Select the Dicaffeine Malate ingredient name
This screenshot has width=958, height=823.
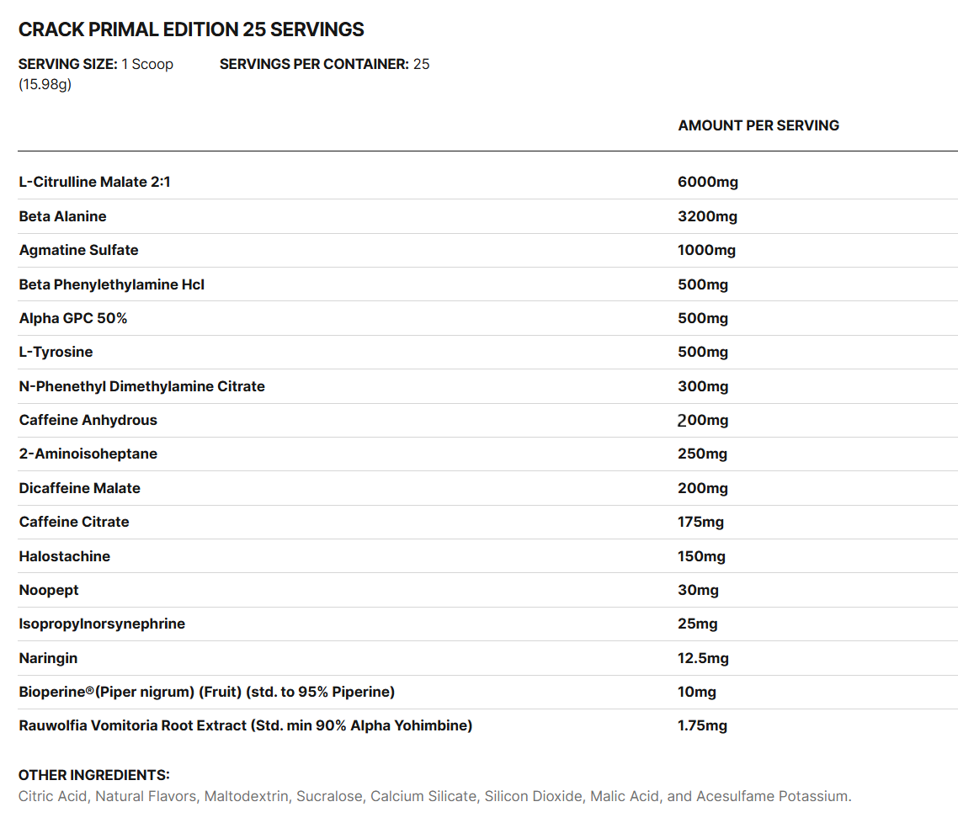click(x=80, y=488)
